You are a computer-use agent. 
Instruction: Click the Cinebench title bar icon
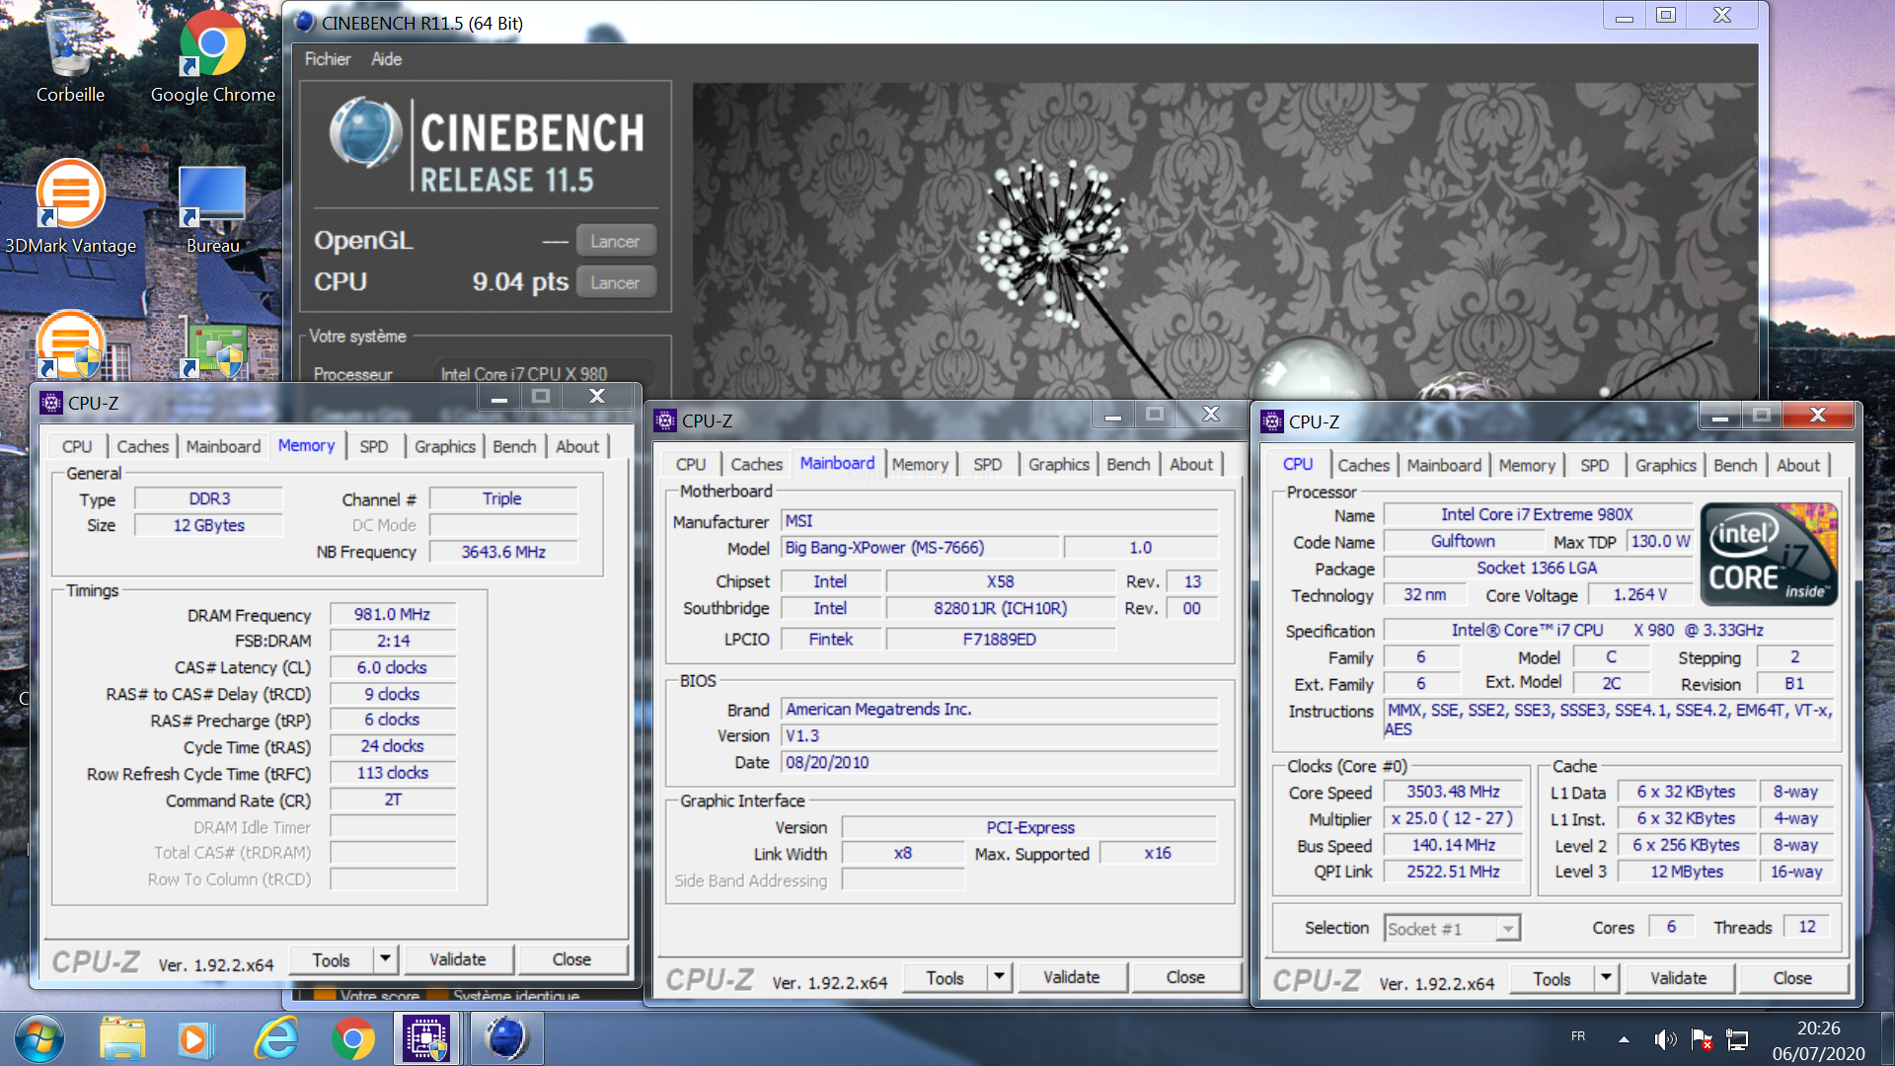306,22
